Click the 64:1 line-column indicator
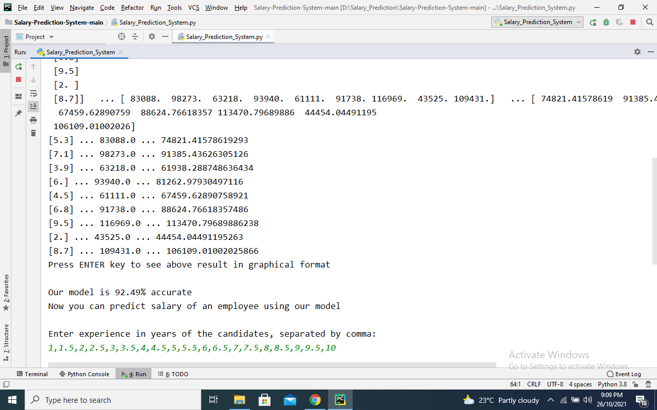This screenshot has width=657, height=410. click(x=515, y=384)
